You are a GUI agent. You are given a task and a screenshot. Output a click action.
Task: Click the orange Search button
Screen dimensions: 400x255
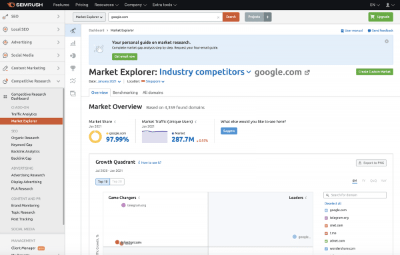(x=231, y=17)
